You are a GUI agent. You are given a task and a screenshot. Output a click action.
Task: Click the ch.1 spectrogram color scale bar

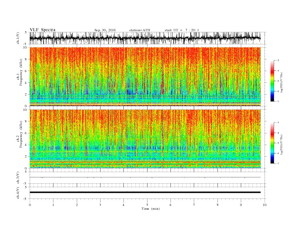click(x=272, y=81)
